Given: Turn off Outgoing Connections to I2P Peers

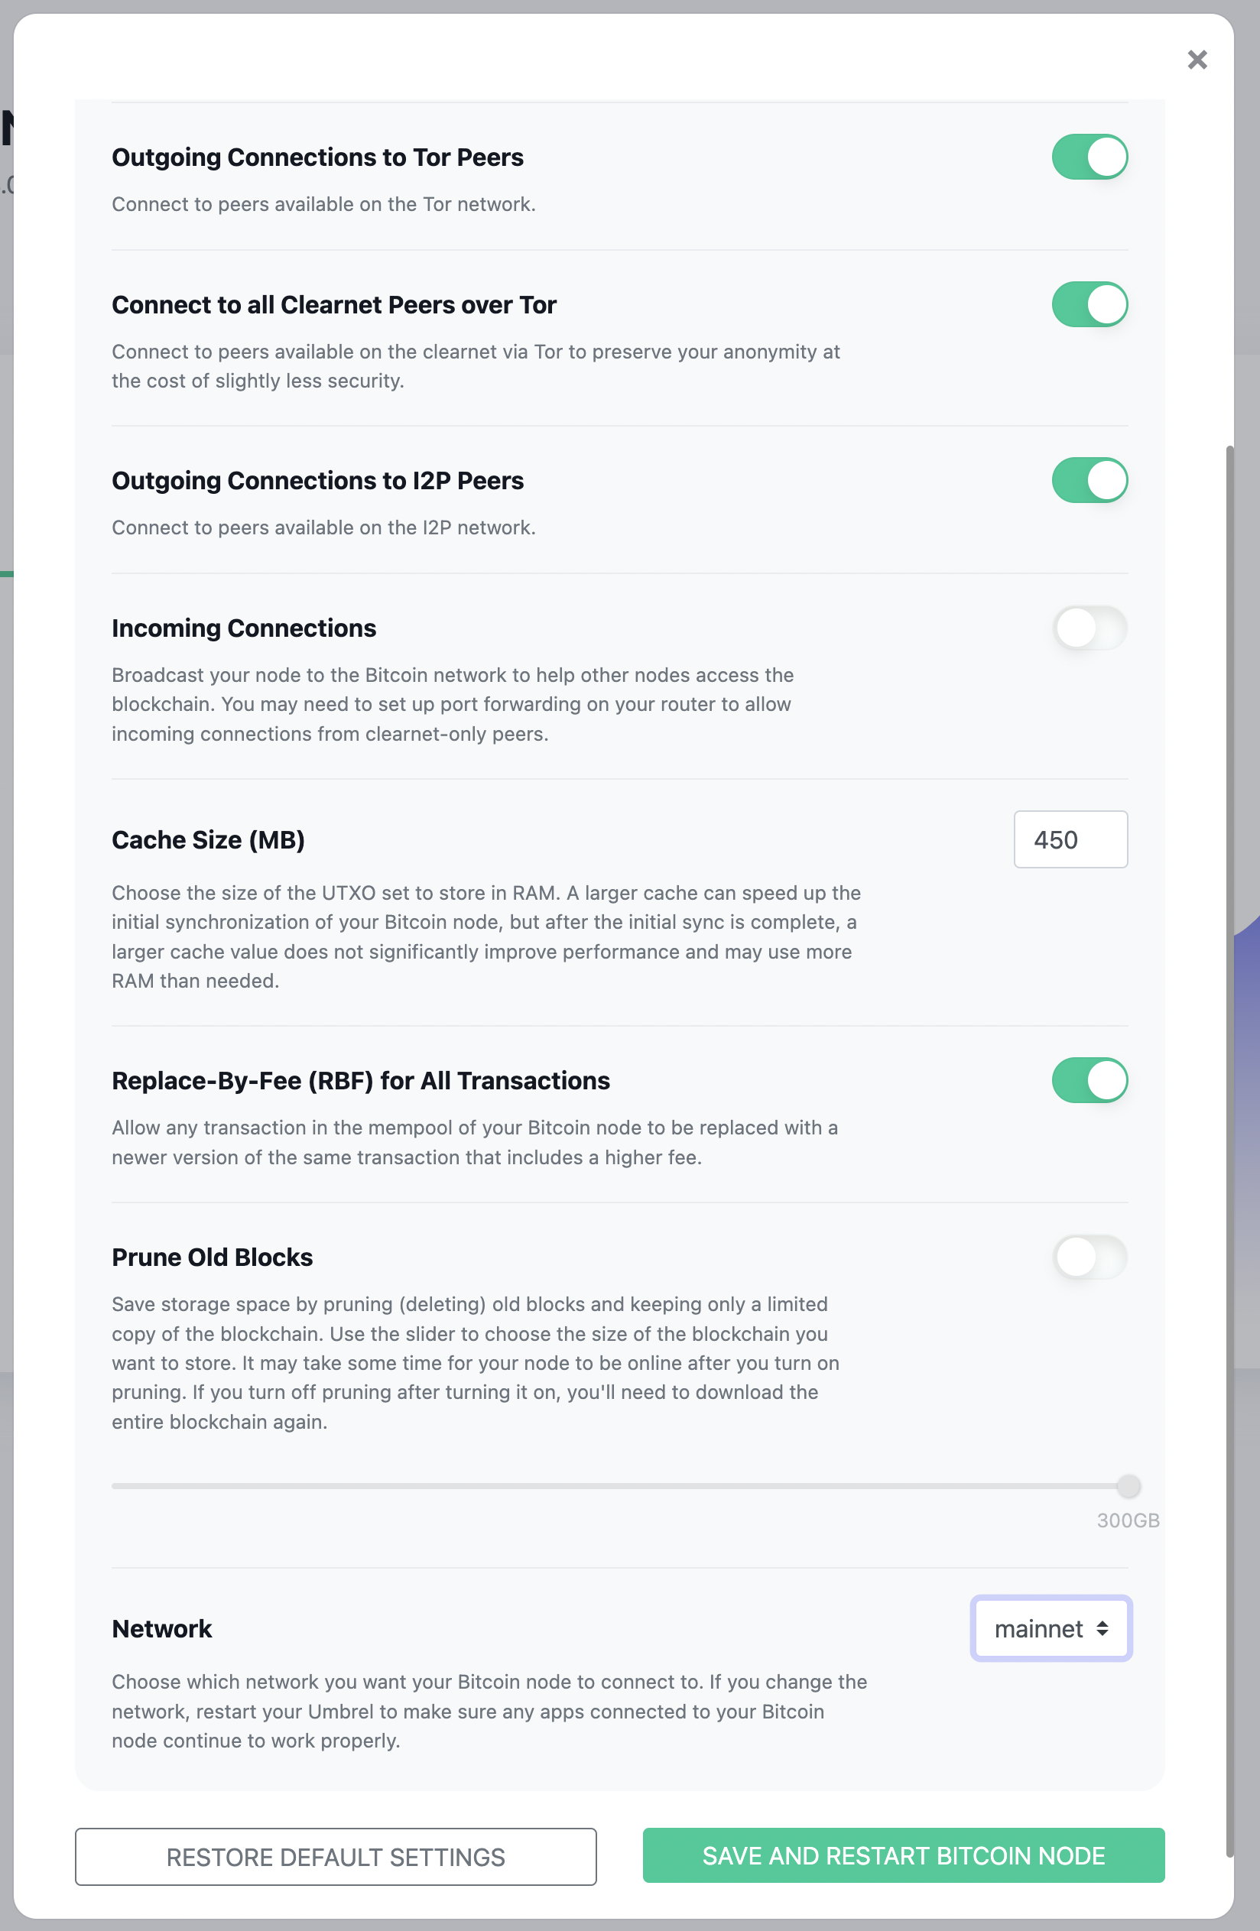Looking at the screenshot, I should pos(1090,479).
